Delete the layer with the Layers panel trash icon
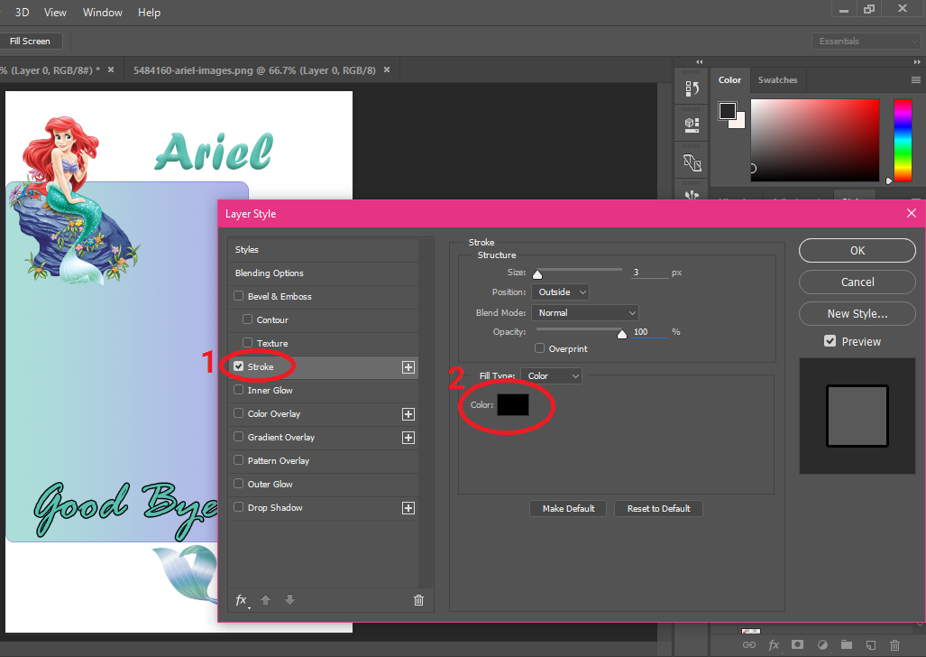Screen dimensions: 926x657 [894, 644]
